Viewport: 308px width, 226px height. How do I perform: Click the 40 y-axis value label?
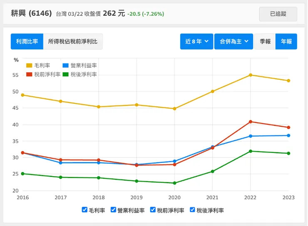(15, 125)
